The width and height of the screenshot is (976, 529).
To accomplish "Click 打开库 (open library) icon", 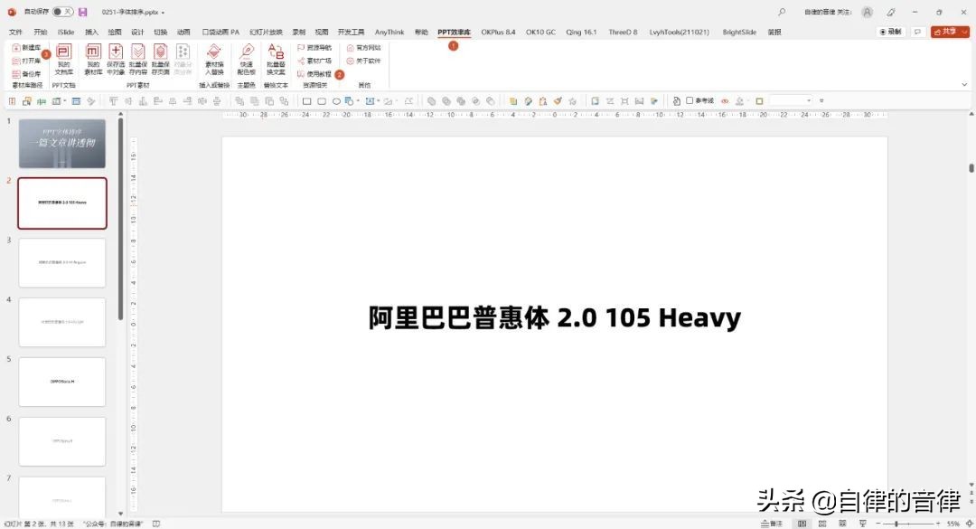I will [x=16, y=61].
